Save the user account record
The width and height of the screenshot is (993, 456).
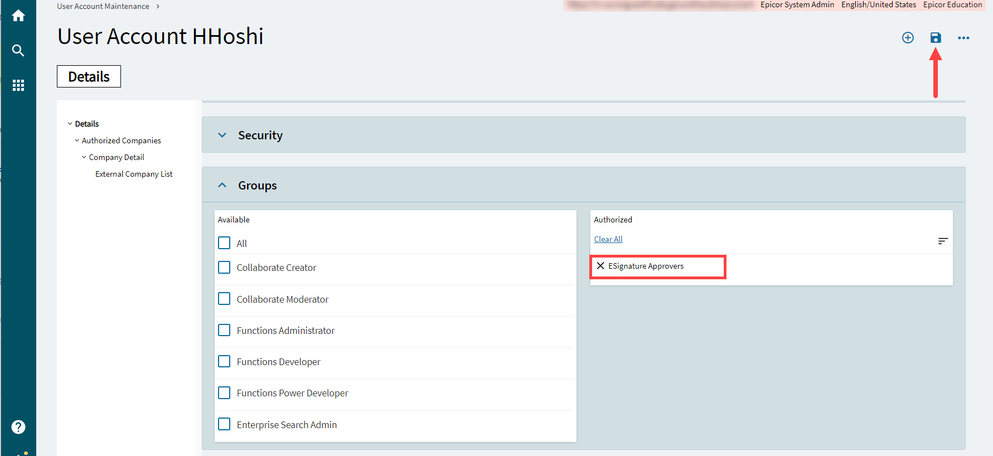(x=936, y=38)
